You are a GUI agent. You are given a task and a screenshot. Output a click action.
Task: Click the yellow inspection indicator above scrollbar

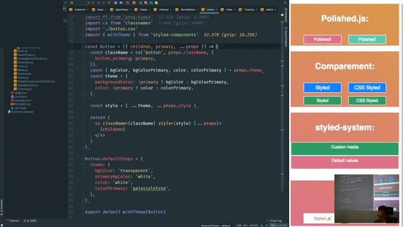(282, 15)
